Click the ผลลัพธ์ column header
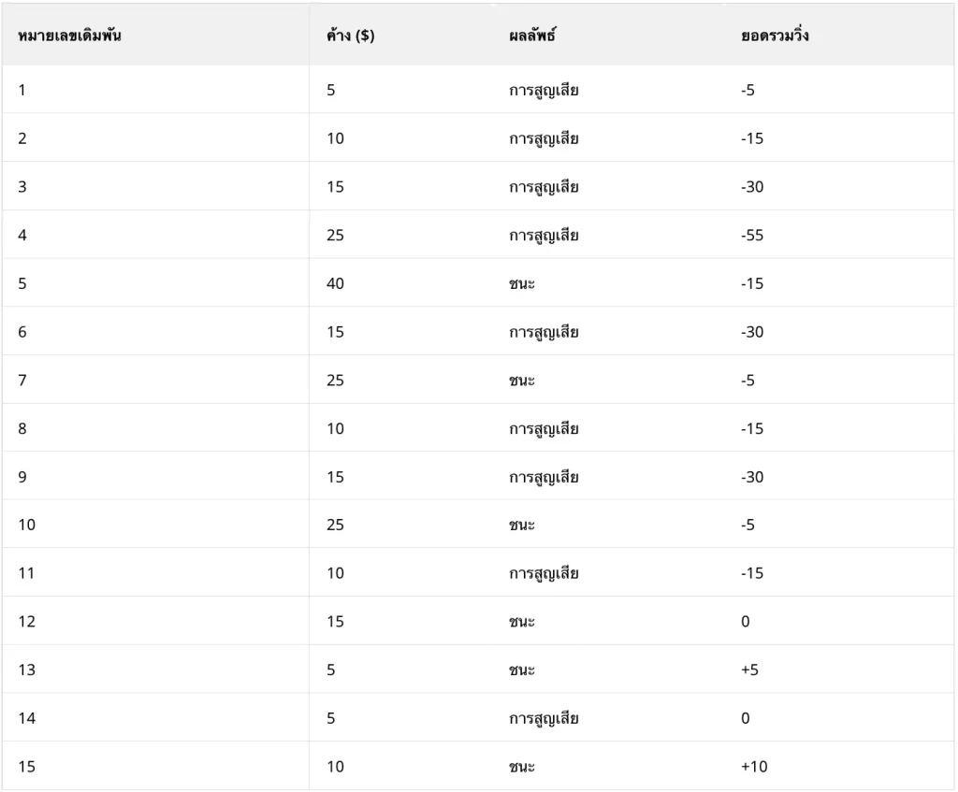Screen dimensions: 958x792 point(532,36)
